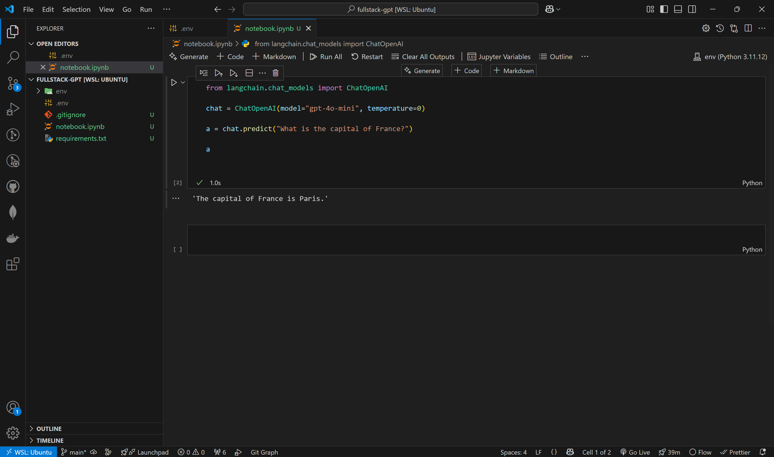Toggle the secondary side bar layout button
774x457 pixels.
click(692, 9)
